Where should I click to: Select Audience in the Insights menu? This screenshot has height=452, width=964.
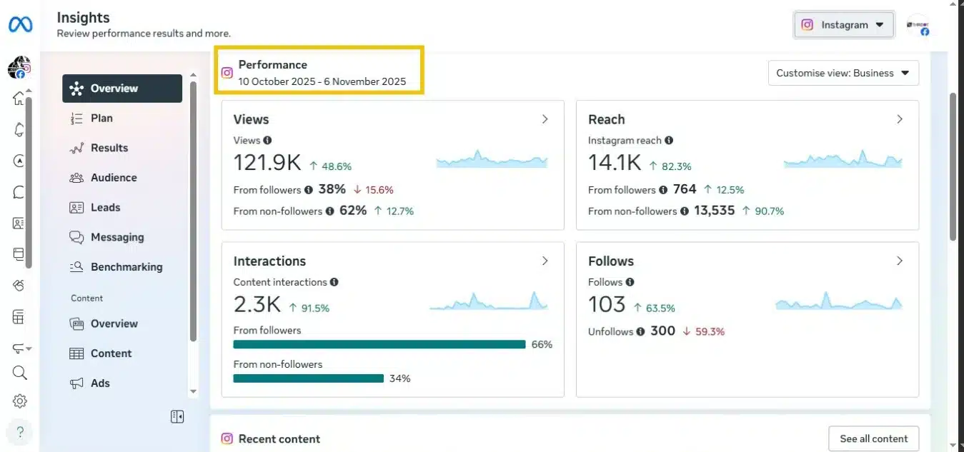click(x=113, y=178)
